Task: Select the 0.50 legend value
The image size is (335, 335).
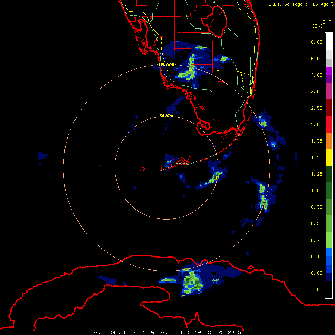Action: [317, 224]
